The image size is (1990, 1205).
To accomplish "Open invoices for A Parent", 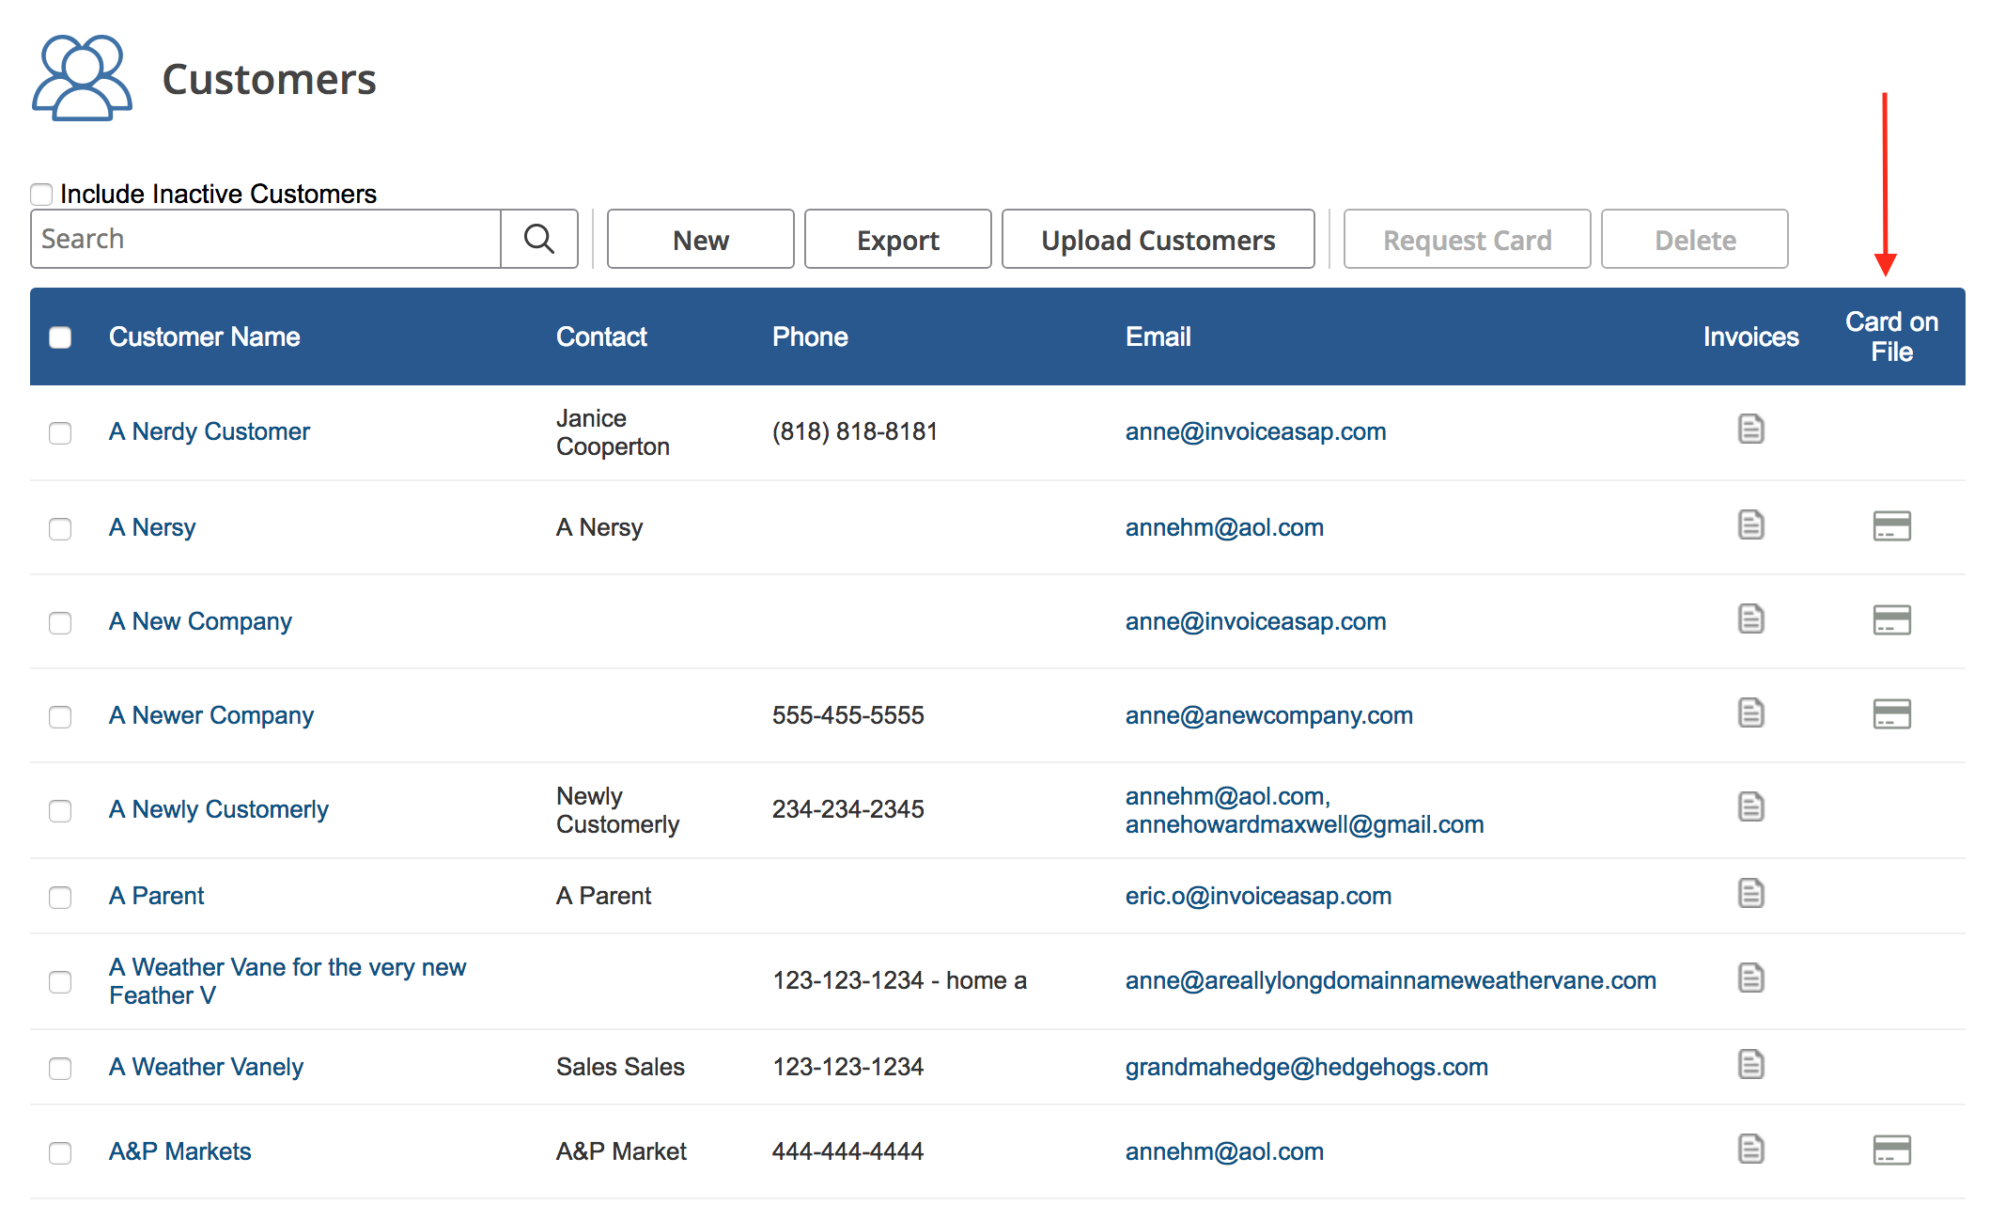I will [x=1750, y=894].
